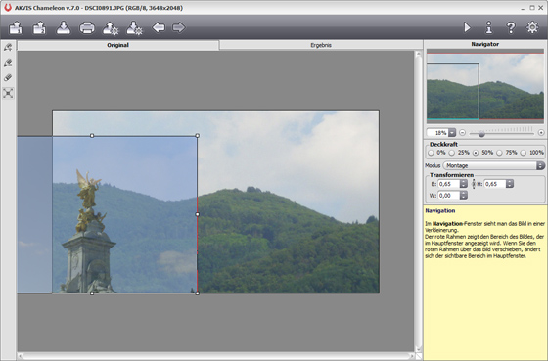Zoom out with the minus button in Navigator

click(x=462, y=133)
